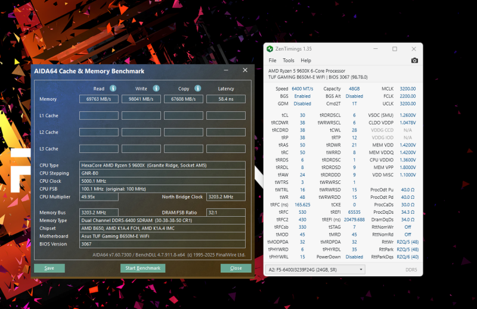
Task: Click the ZenTimings app icon in title bar
Action: coord(270,49)
